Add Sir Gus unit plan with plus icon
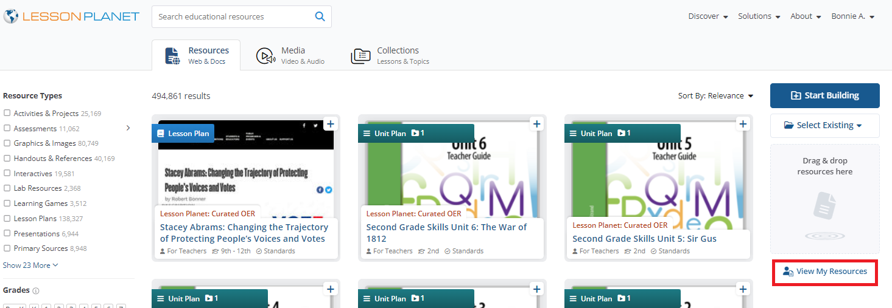 (743, 124)
